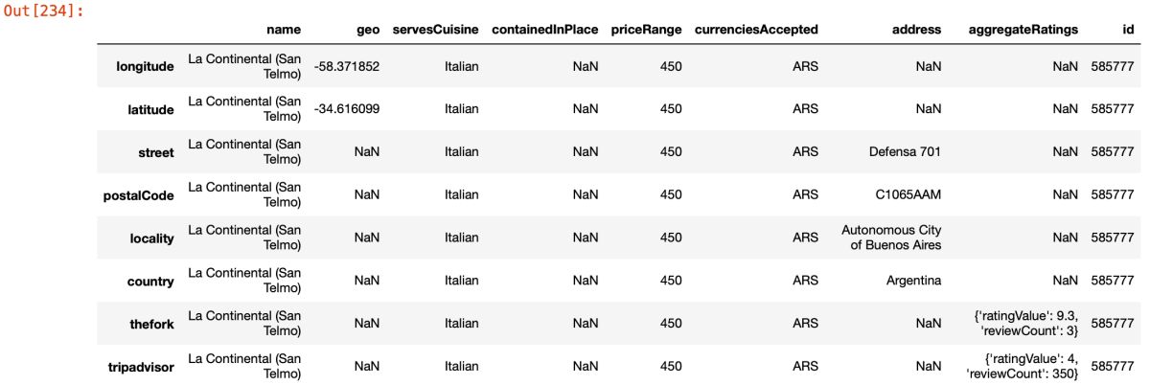
Task: Click the 'name' column header
Action: [x=283, y=30]
